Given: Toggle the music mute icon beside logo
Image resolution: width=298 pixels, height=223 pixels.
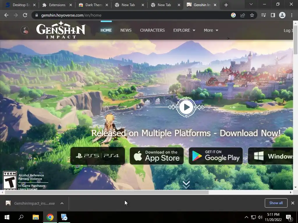Looking at the screenshot, I should tap(25, 30).
